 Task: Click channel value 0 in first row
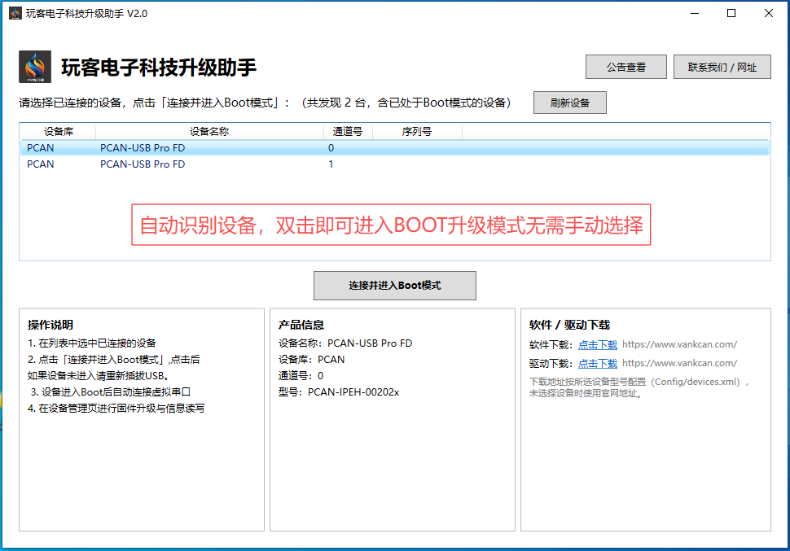tap(331, 147)
